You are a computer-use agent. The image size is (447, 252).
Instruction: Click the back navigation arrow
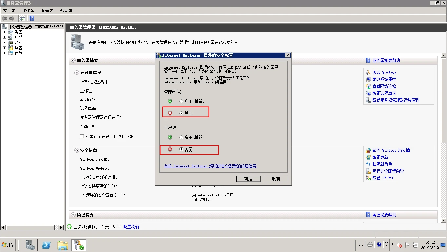click(x=4, y=18)
